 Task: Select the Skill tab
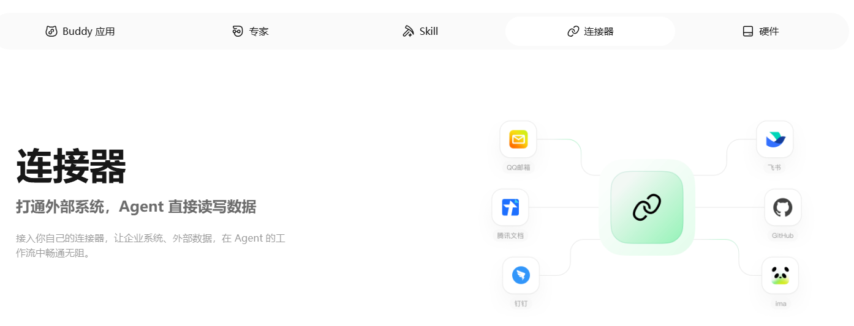pos(420,31)
